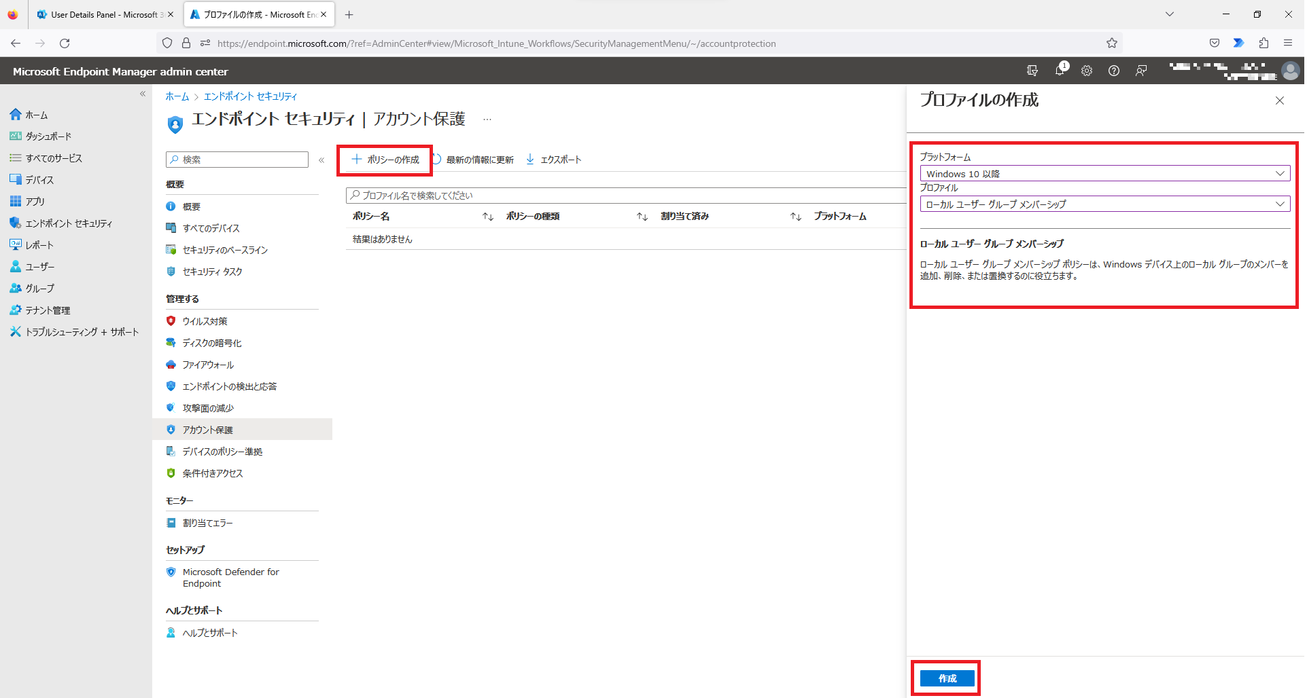Switch to プロファイルの作成 browser tab
1307x698 pixels.
point(258,14)
